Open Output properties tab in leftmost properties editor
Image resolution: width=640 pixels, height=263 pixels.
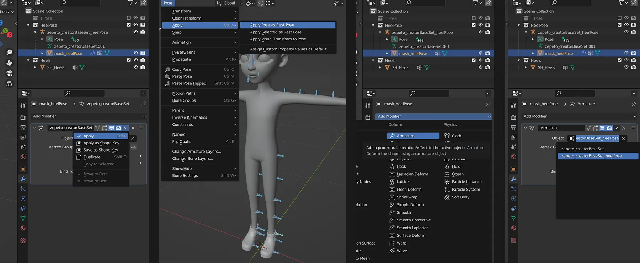(x=23, y=127)
